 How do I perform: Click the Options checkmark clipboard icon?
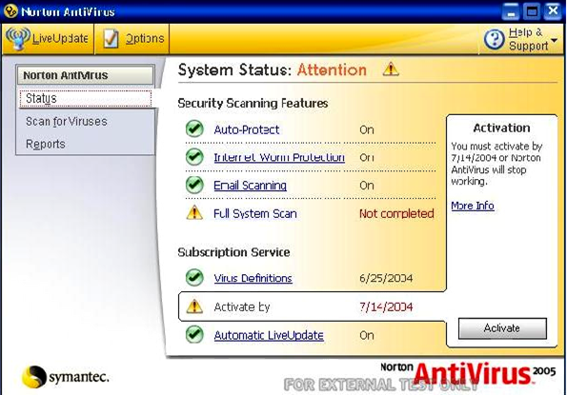(111, 38)
